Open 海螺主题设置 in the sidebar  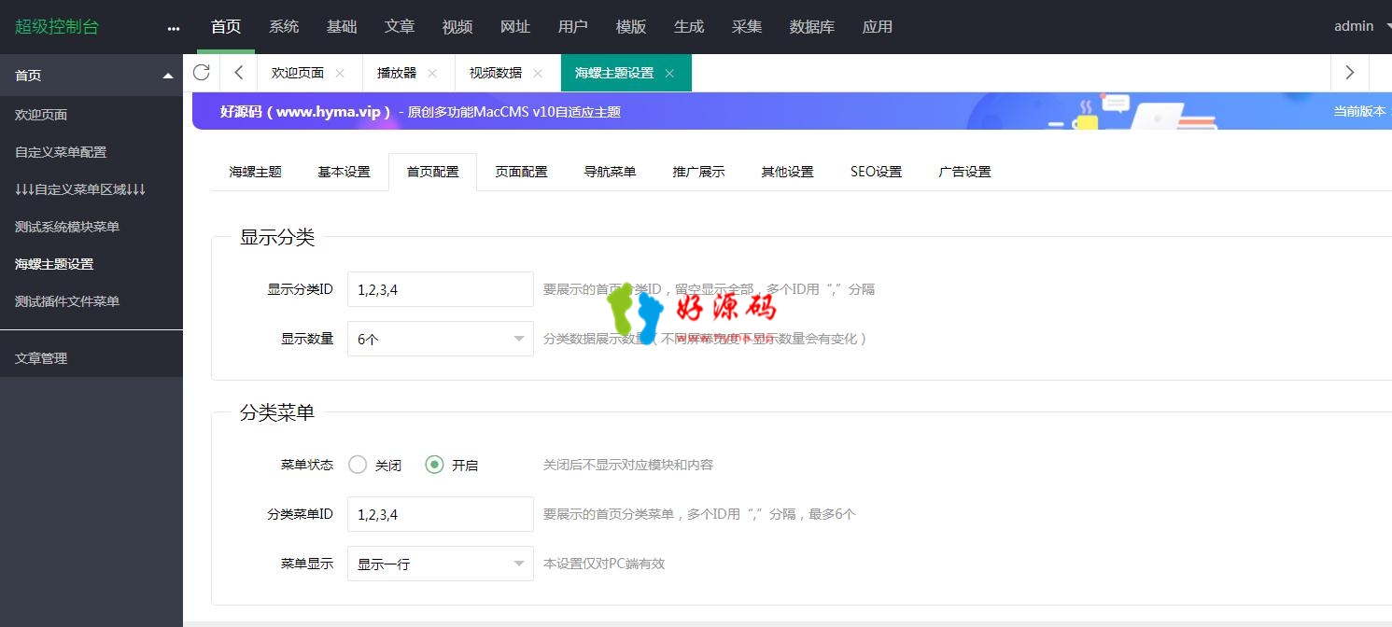click(x=91, y=264)
